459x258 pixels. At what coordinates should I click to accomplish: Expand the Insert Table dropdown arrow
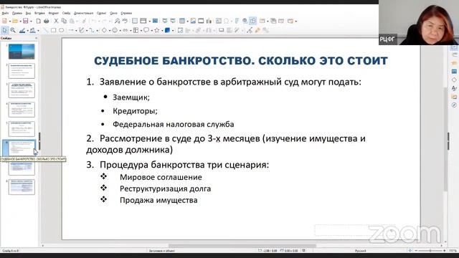pyautogui.click(x=188, y=21)
